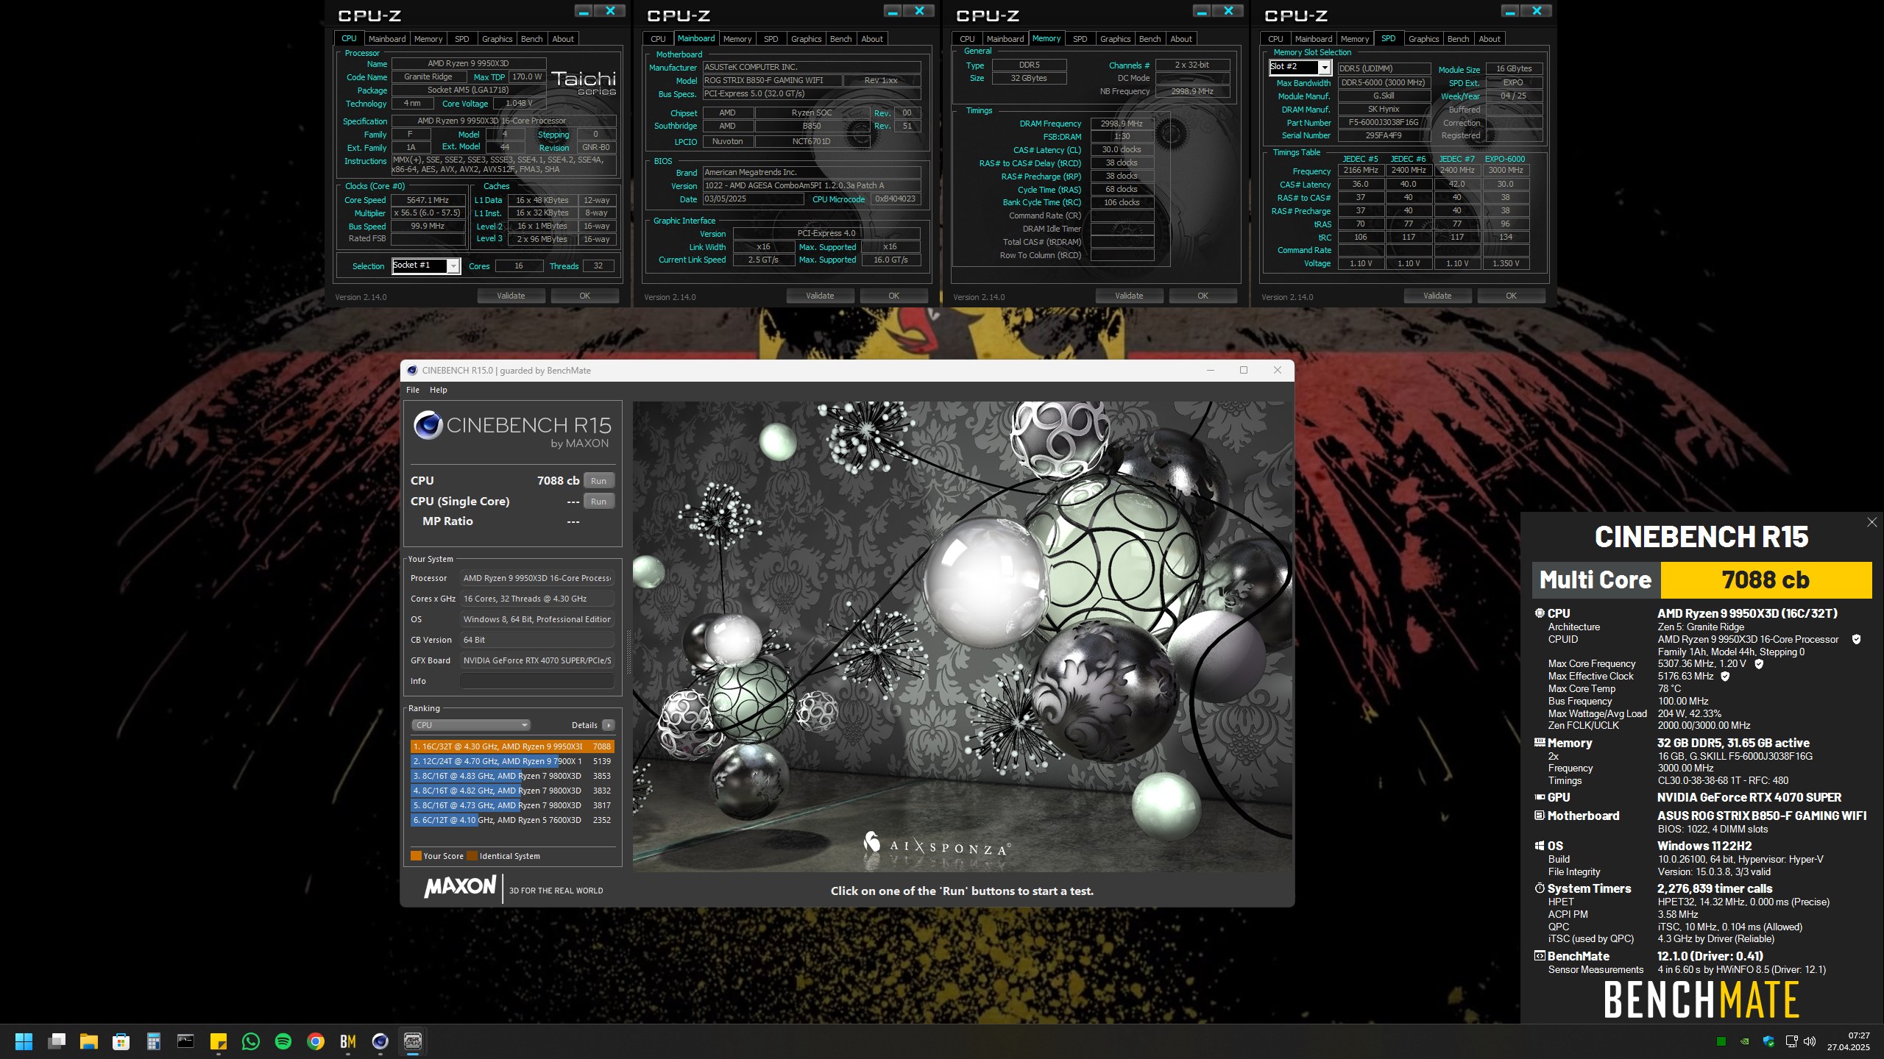The height and width of the screenshot is (1059, 1884).
Task: Click the Info field in Cinebench Your System
Action: 537,681
